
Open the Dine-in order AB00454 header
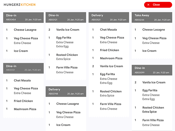pos(23,17)
